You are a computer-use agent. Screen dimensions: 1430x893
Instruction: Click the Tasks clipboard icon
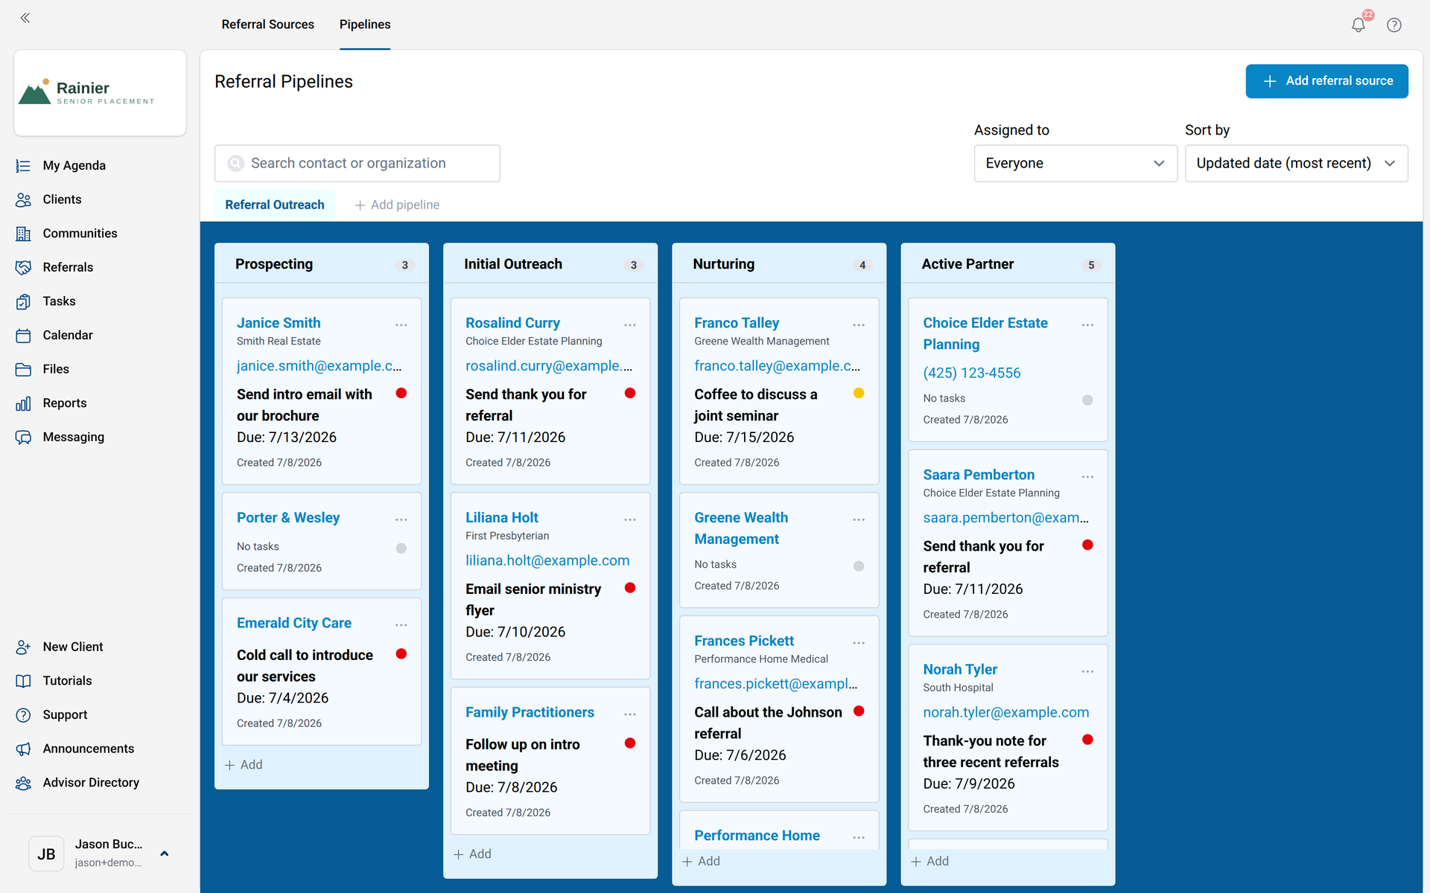point(23,301)
